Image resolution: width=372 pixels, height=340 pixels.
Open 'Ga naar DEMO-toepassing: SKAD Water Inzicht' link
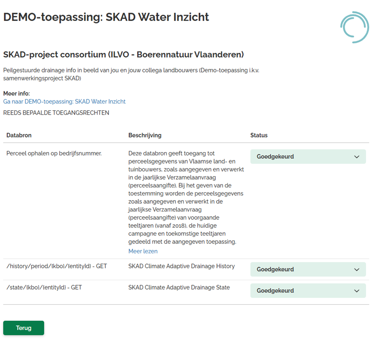point(64,102)
